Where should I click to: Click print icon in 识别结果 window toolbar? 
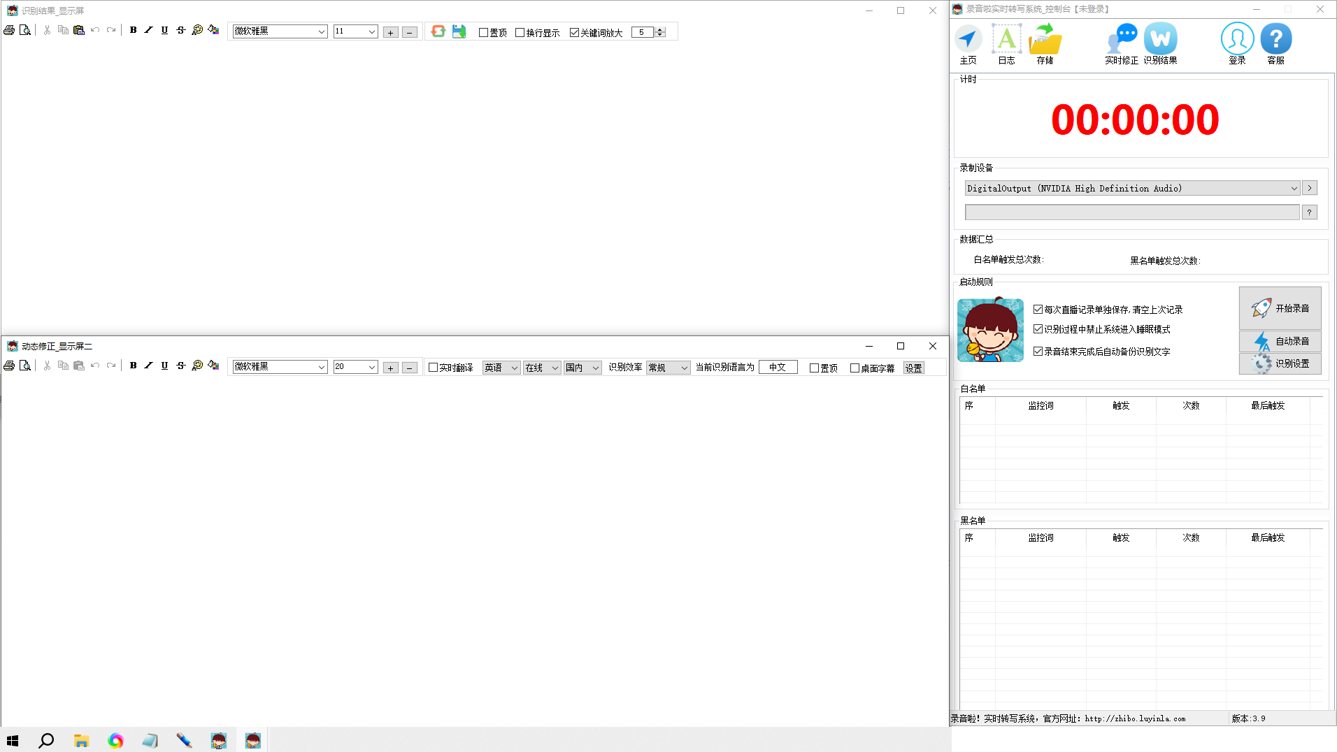9,30
